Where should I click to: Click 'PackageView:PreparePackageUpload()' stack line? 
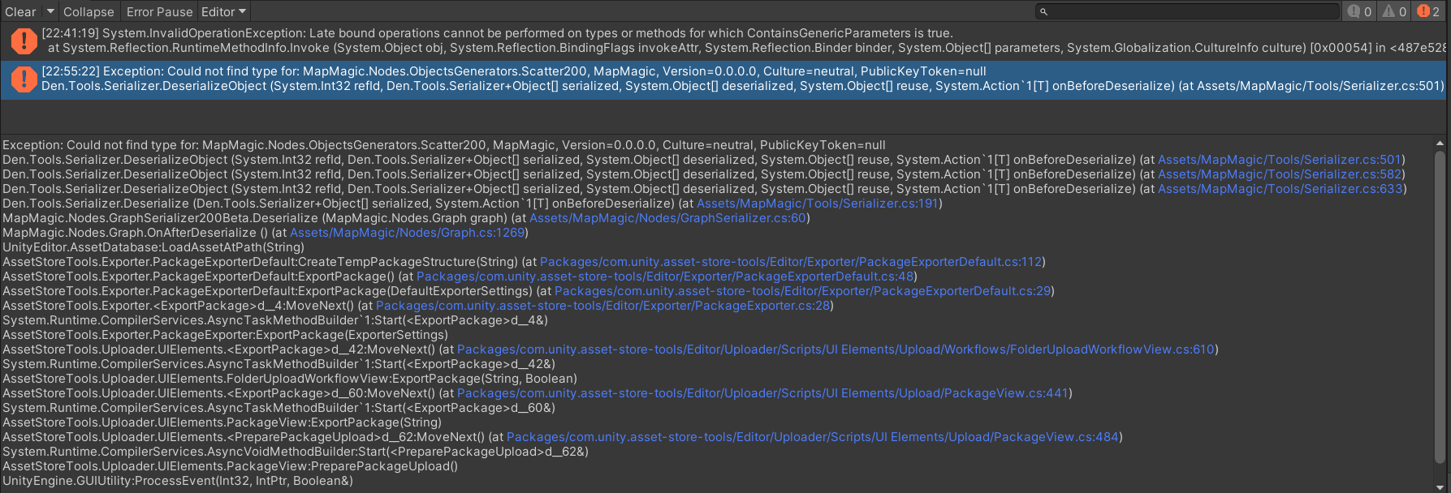pos(230,466)
